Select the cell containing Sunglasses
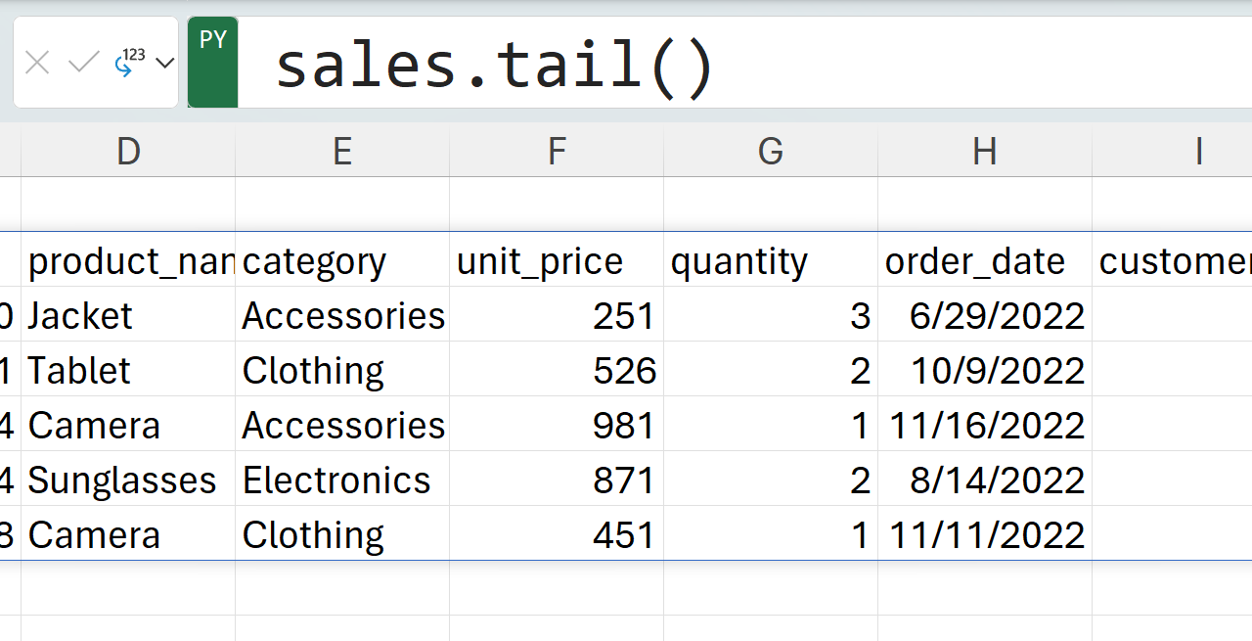This screenshot has height=641, width=1252. pyautogui.click(x=128, y=481)
